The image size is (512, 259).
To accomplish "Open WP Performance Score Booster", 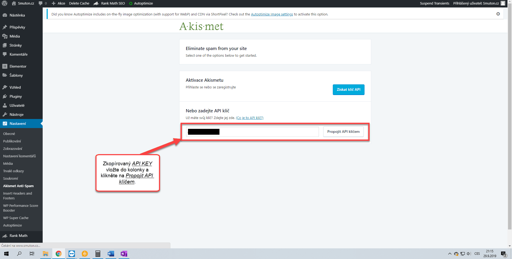I will point(21,208).
